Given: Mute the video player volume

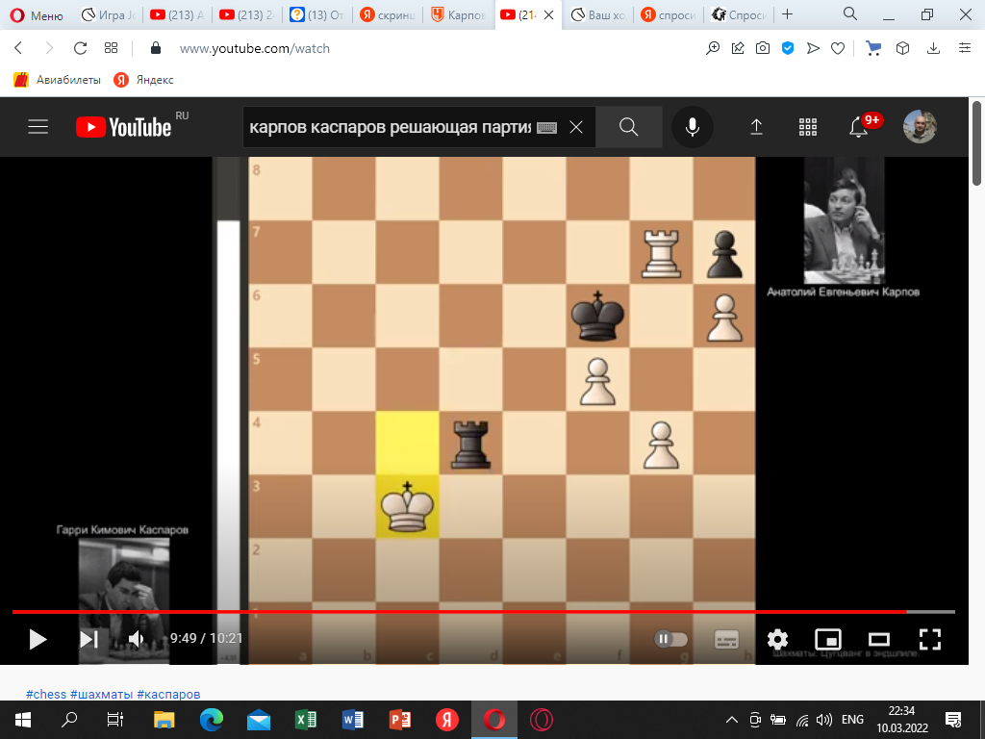Looking at the screenshot, I should pyautogui.click(x=137, y=639).
